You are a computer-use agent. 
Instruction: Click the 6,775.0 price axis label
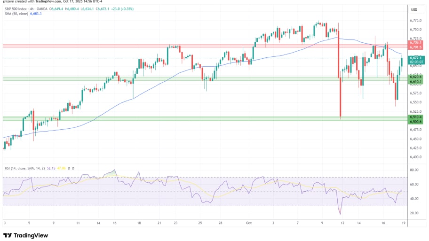tap(415, 20)
